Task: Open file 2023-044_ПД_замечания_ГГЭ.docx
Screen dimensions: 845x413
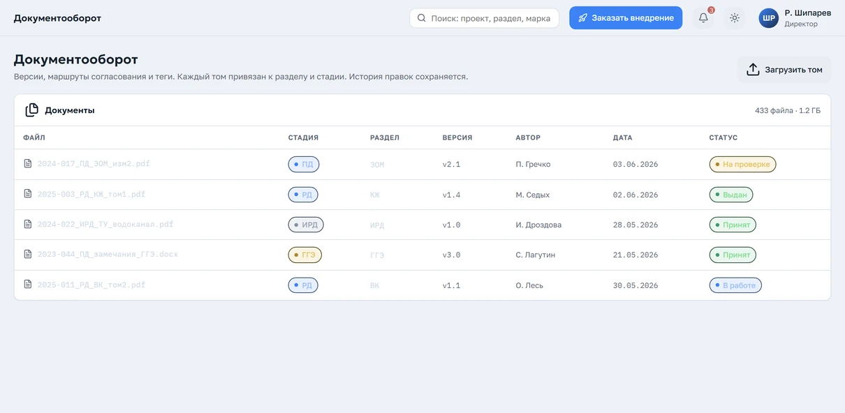Action: pyautogui.click(x=108, y=255)
